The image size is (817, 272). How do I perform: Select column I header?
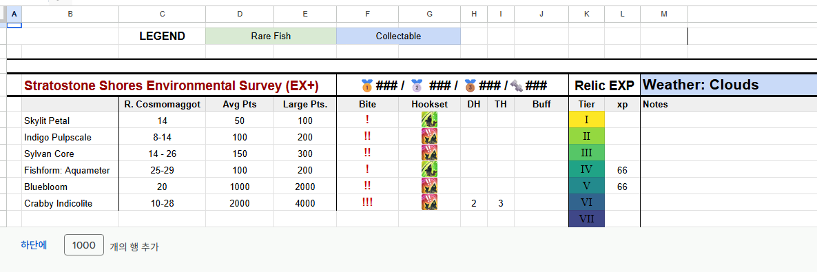click(501, 14)
